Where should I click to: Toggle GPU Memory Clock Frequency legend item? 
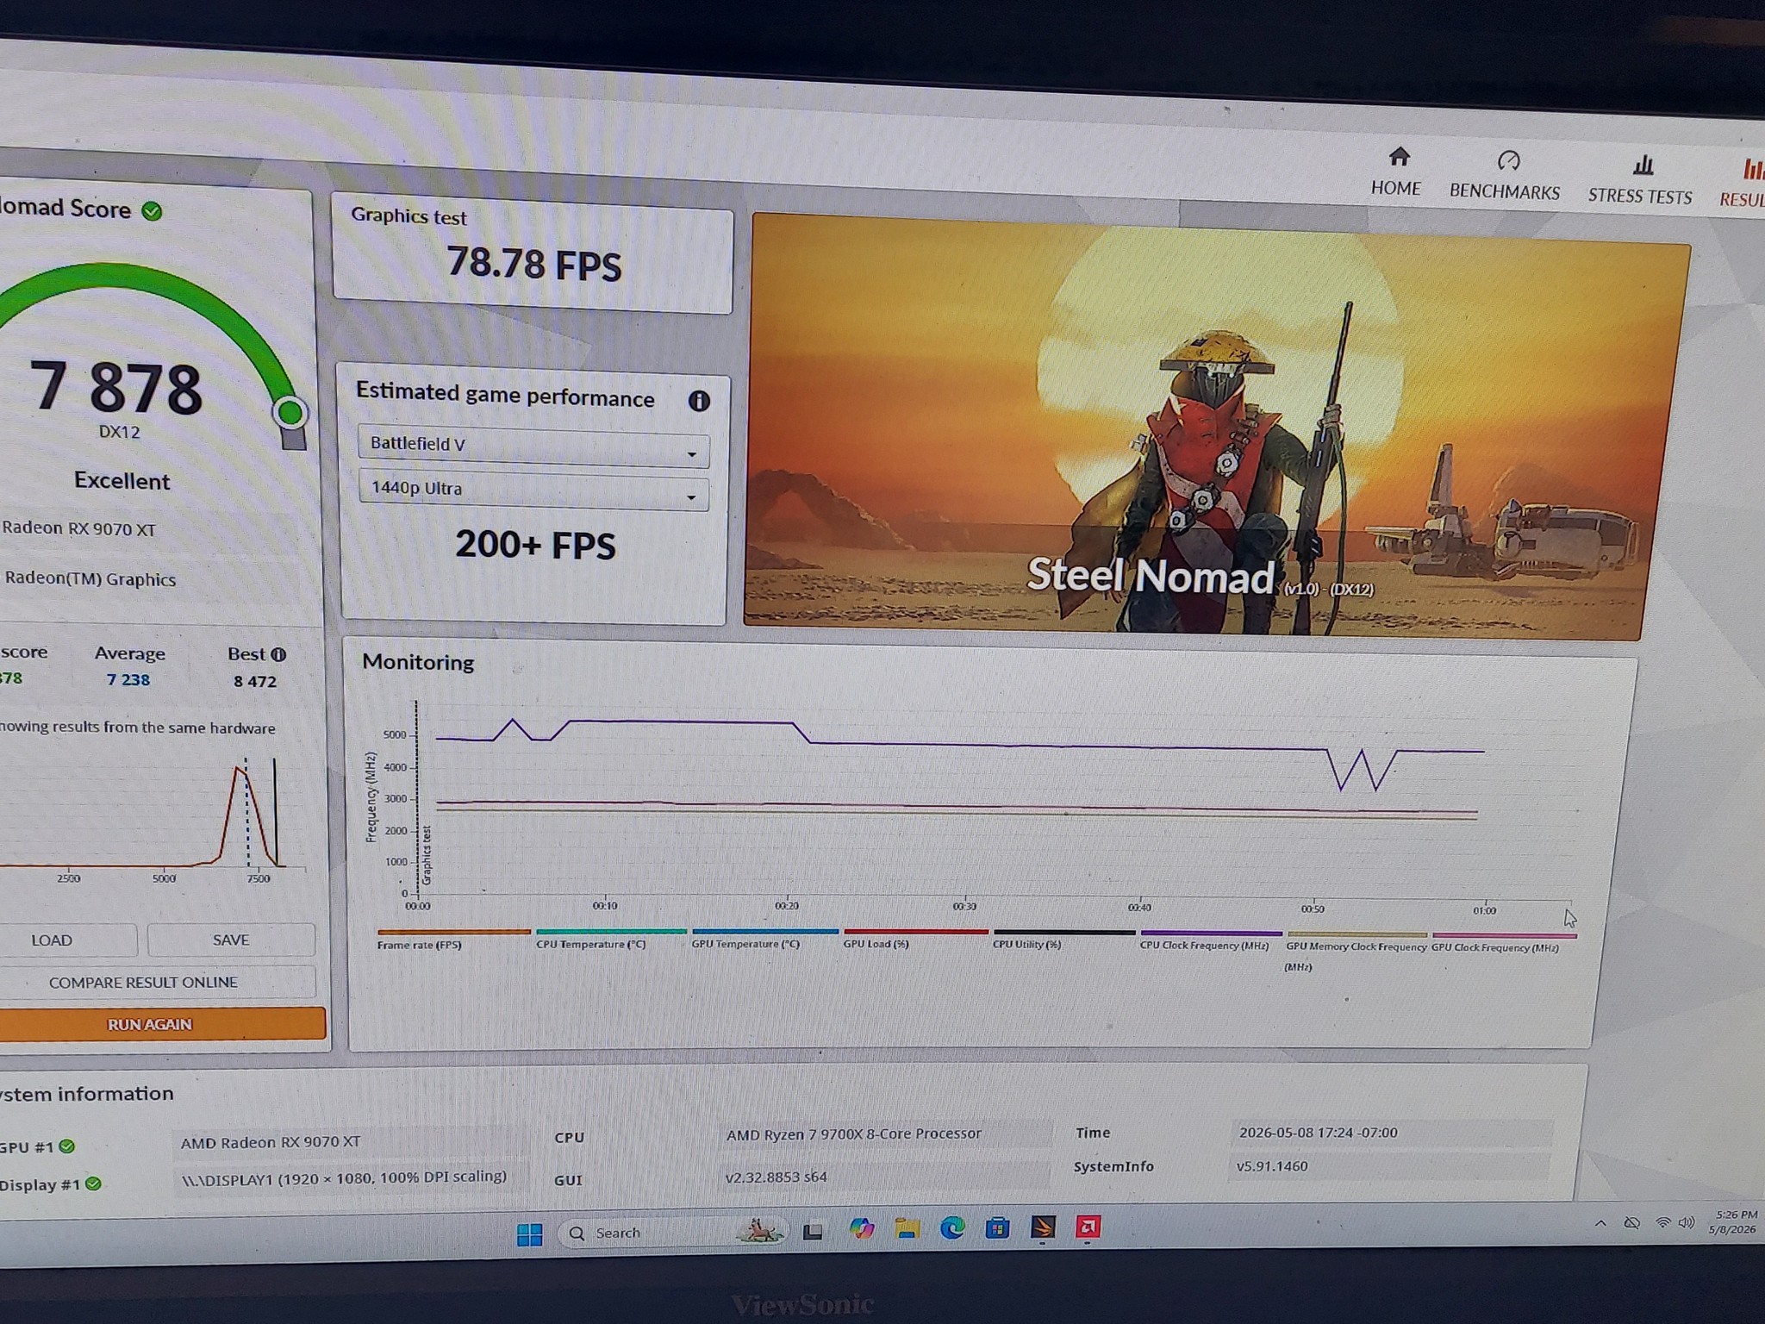tap(1356, 952)
